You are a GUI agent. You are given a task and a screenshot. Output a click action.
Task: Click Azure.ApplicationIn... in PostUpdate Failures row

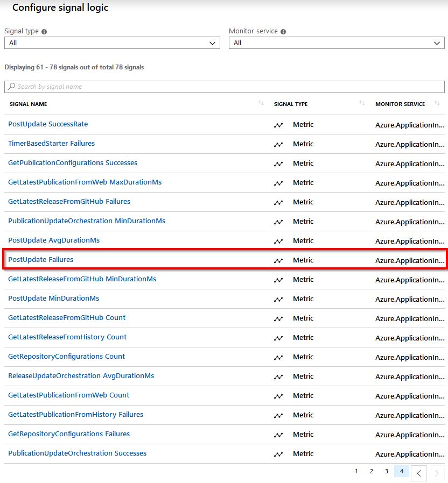tap(410, 261)
